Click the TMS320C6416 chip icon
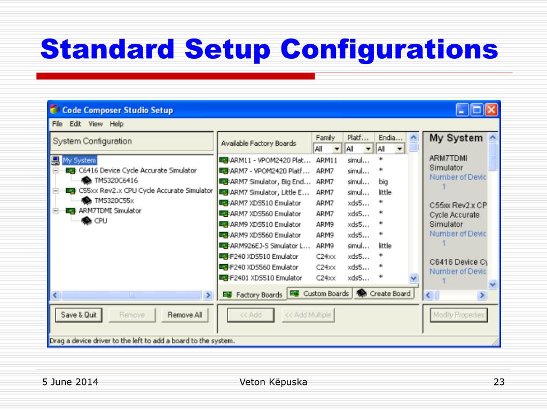Viewport: 547px width, 410px height. point(86,180)
